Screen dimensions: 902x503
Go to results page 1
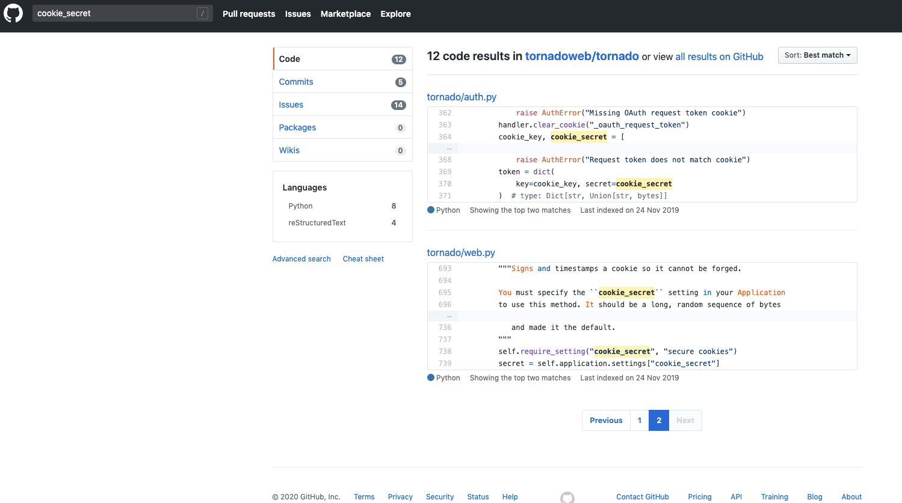click(x=640, y=421)
